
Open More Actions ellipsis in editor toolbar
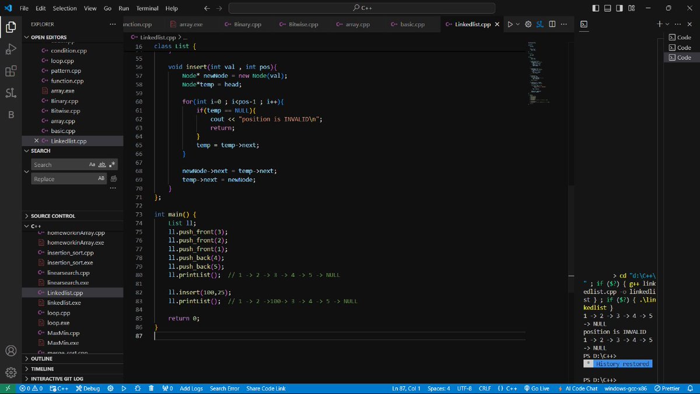click(x=563, y=25)
